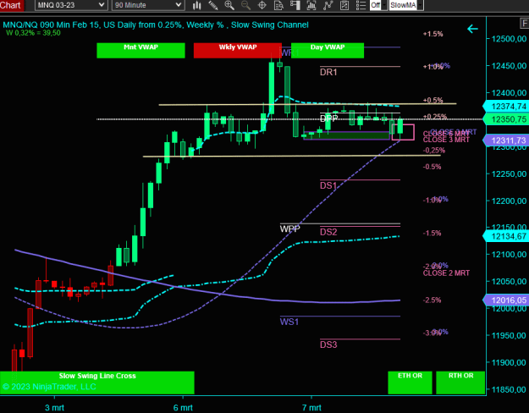
Task: Click the WPP weekly pivot label
Action: [x=289, y=229]
